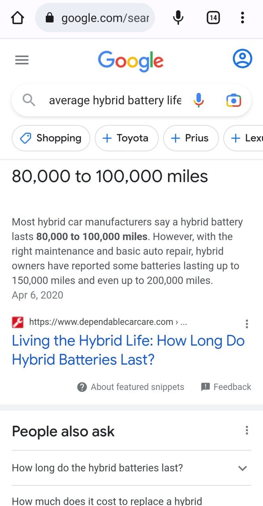Image resolution: width=263 pixels, height=506 pixels.
Task: Open the browser three-dot overflow menu
Action: coord(242,18)
